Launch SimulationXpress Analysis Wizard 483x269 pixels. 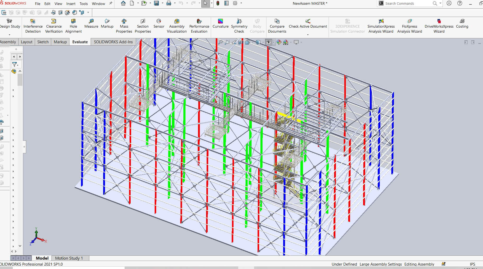[381, 26]
